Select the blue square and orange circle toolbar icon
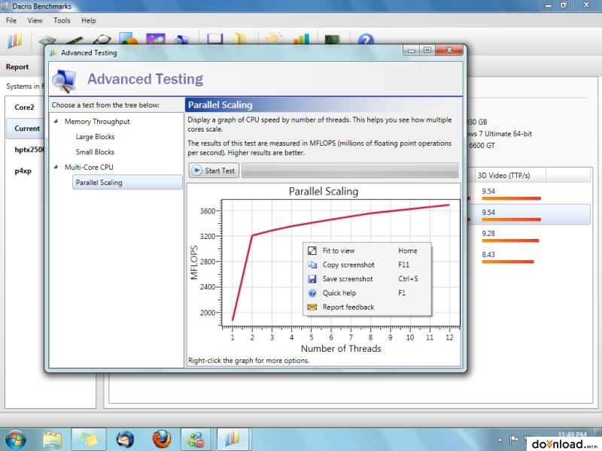Image resolution: width=602 pixels, height=451 pixels. coord(128,38)
